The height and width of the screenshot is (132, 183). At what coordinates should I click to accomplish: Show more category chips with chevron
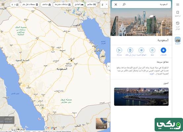[12, 5]
